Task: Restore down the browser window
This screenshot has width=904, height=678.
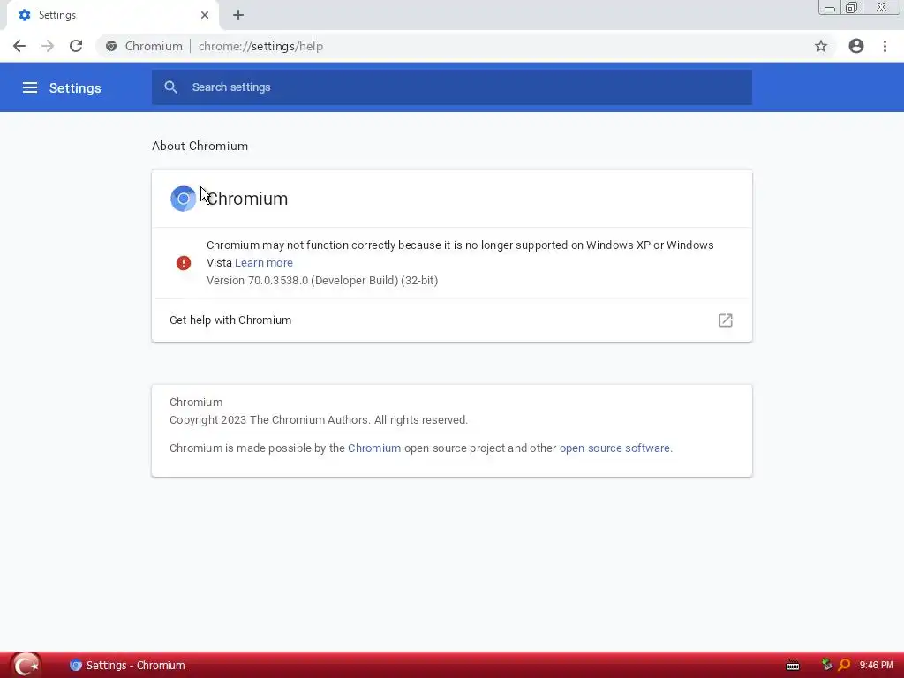Action: [851, 8]
